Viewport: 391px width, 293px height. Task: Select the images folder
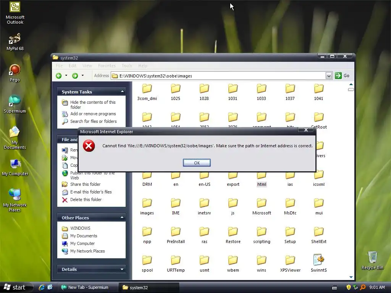[x=147, y=207]
